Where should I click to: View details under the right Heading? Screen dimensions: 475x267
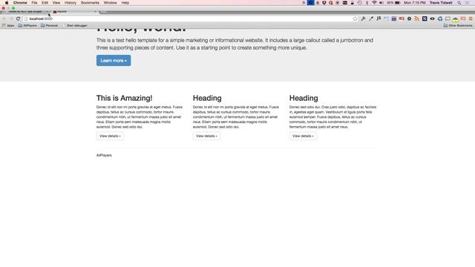coord(303,136)
